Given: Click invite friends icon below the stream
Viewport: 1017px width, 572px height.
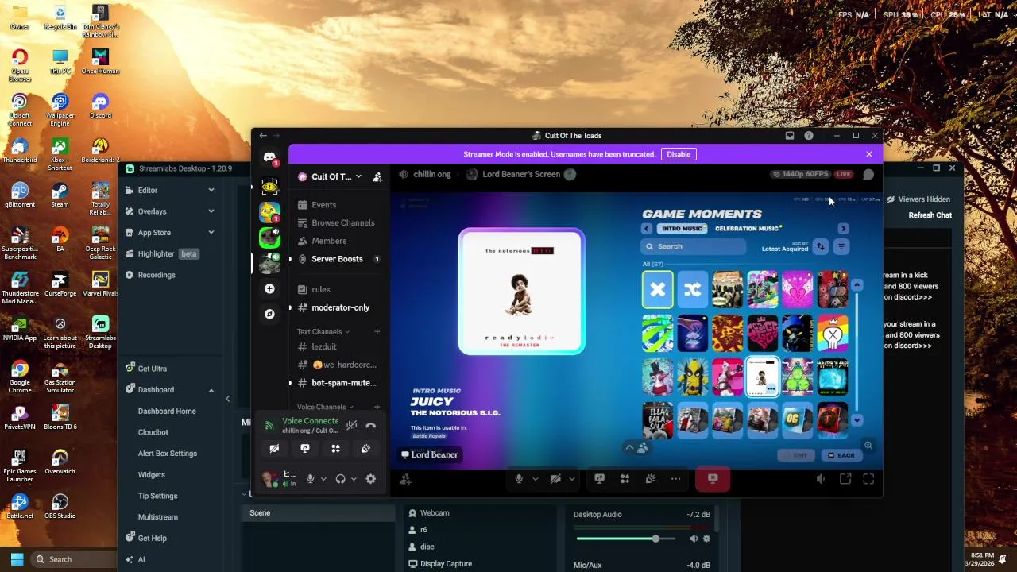Looking at the screenshot, I should [x=405, y=479].
